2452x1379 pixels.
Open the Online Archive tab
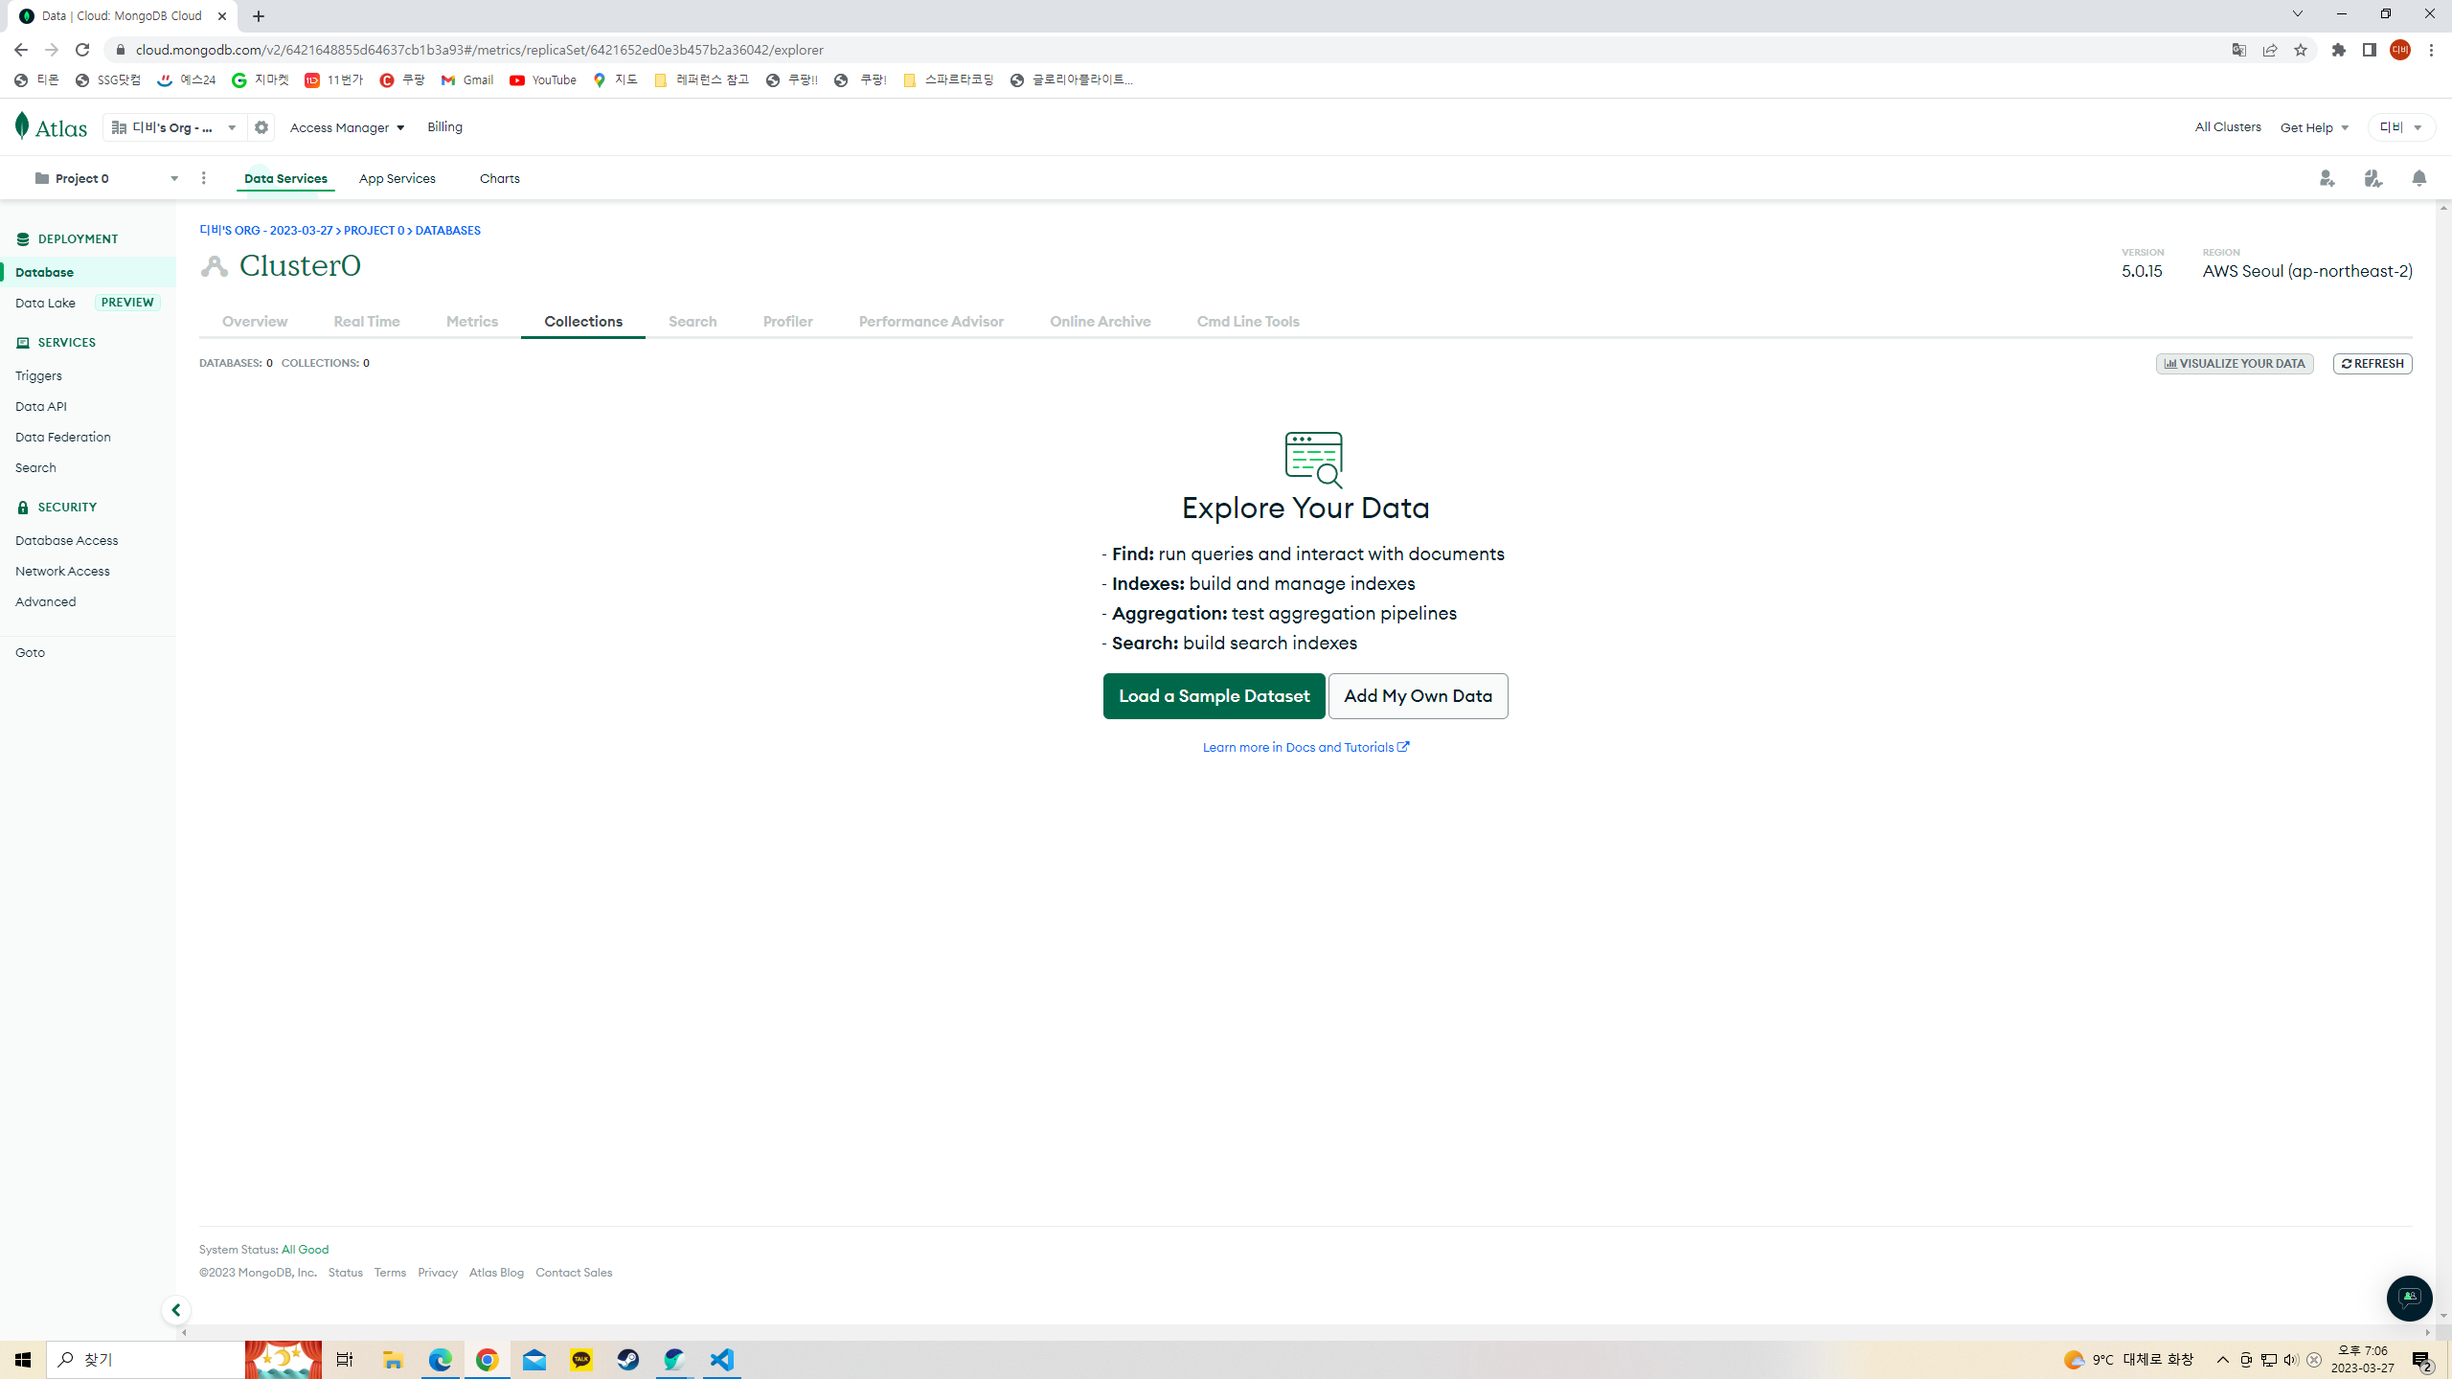point(1101,322)
